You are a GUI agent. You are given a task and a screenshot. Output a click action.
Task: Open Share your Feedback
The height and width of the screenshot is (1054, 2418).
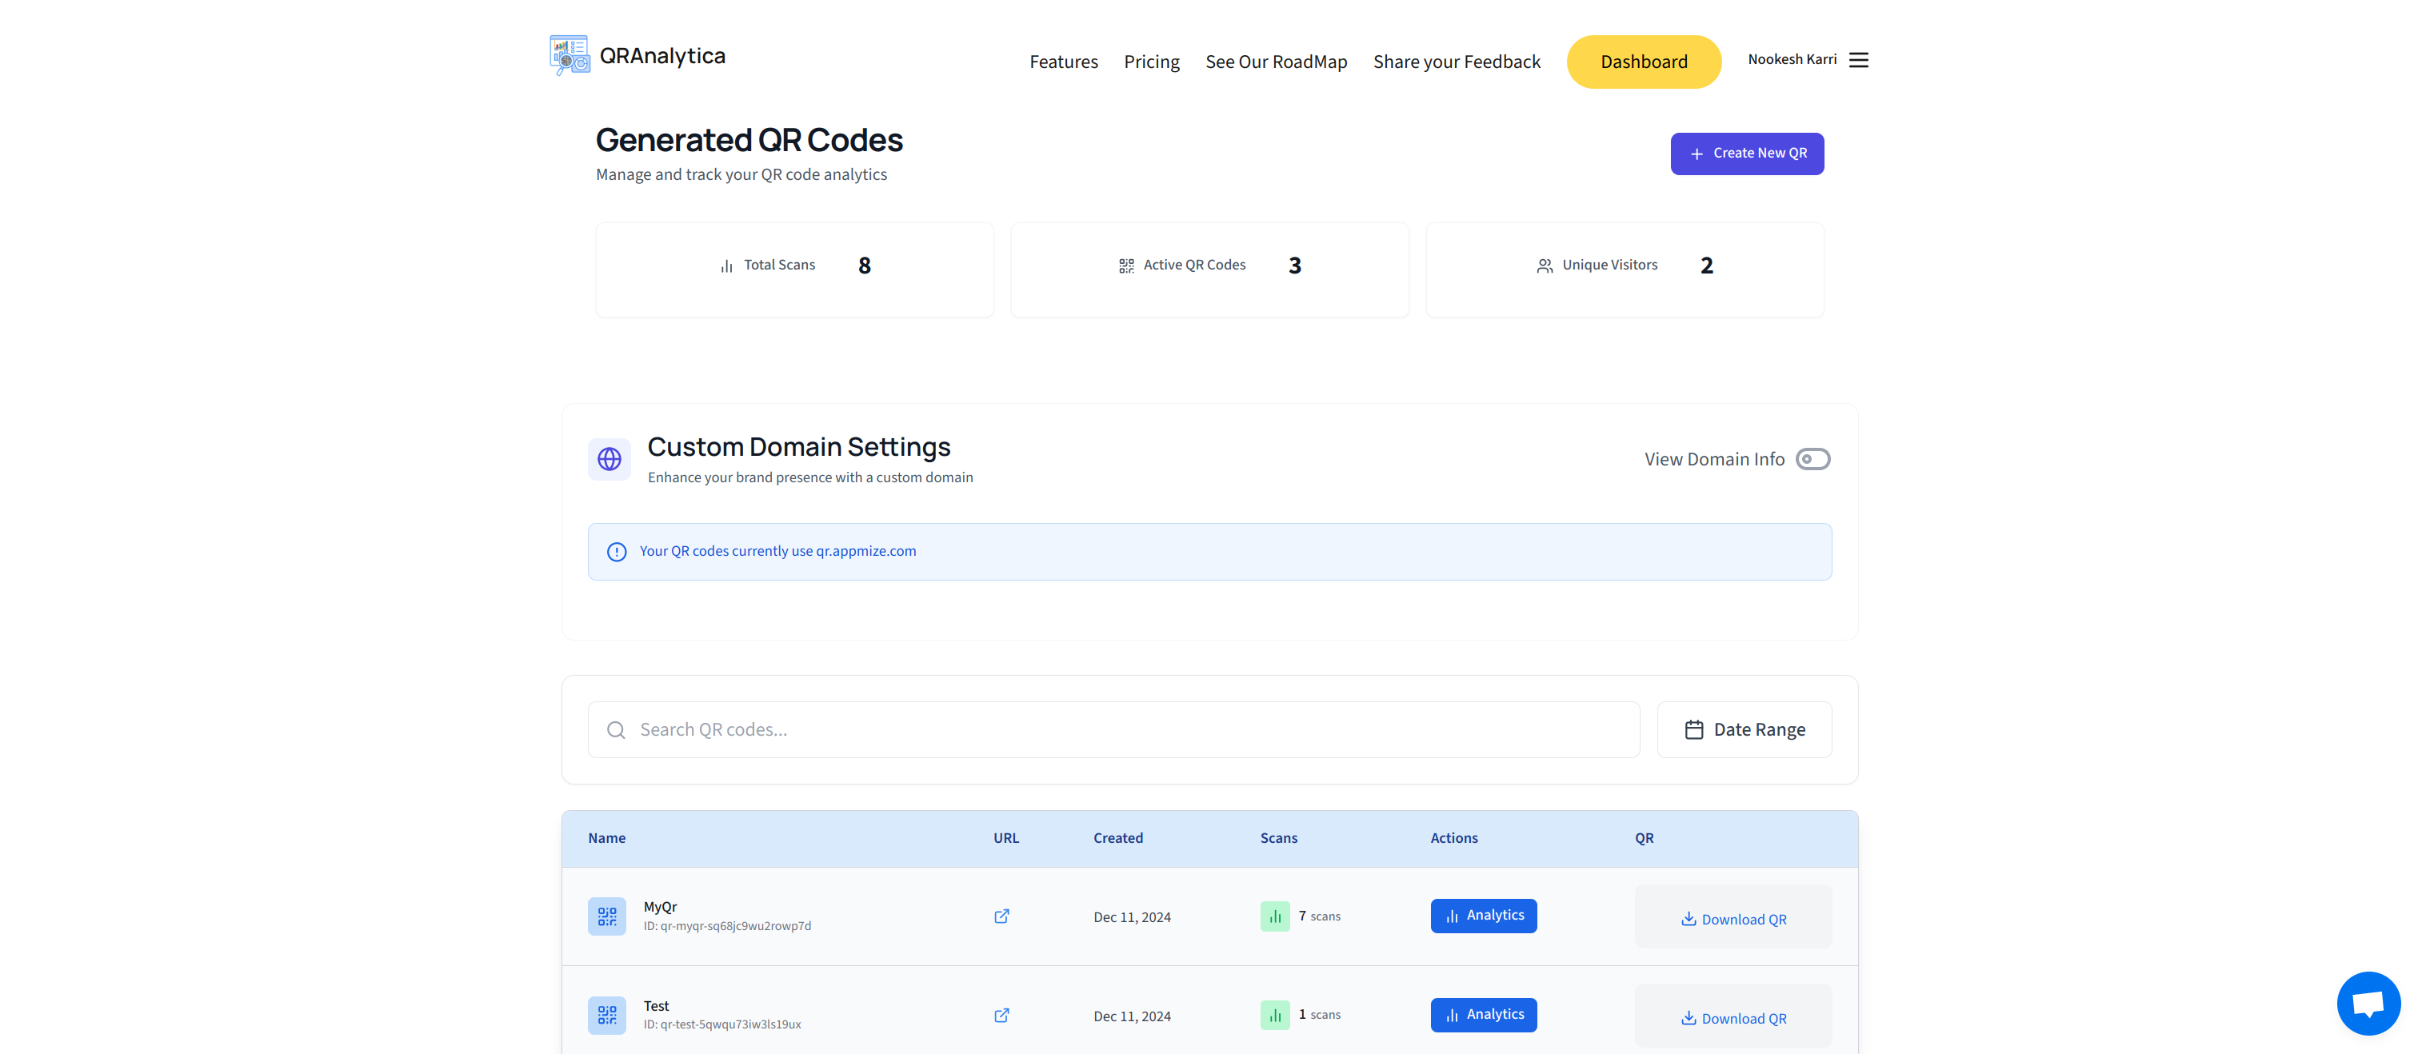pyautogui.click(x=1457, y=62)
